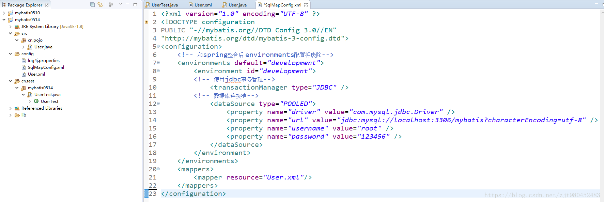The image size is (604, 202).
Task: Close the SqlMapConfig.xml editor tab
Action: 306,5
